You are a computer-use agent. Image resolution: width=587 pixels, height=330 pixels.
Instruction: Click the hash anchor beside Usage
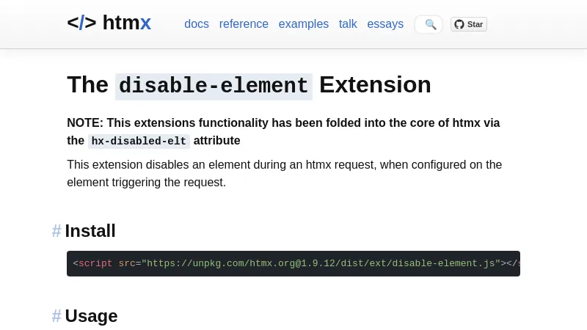[56, 316]
